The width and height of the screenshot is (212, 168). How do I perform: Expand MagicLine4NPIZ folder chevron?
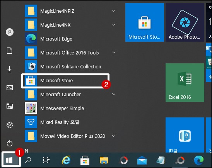pyautogui.click(x=114, y=11)
